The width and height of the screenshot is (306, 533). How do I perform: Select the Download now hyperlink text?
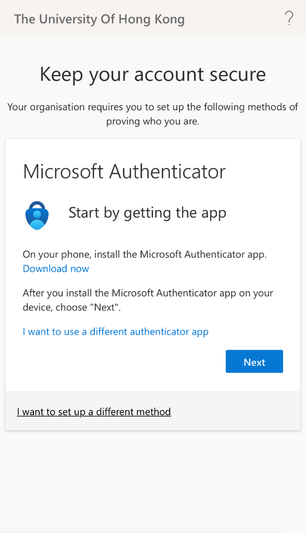pyautogui.click(x=56, y=268)
